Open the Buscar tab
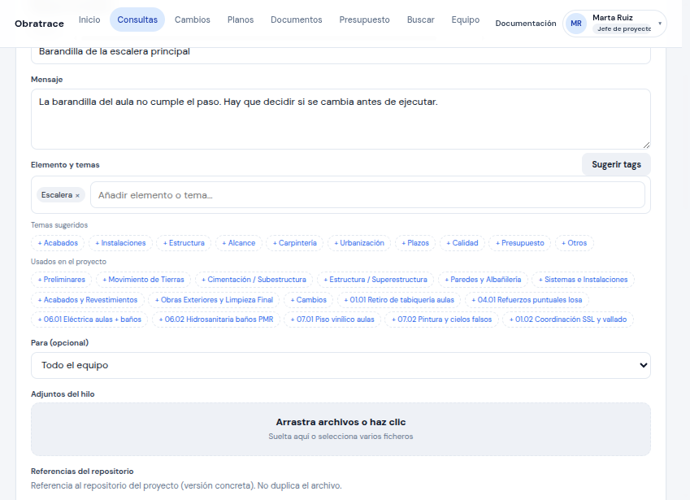690x500 pixels. pyautogui.click(x=421, y=20)
